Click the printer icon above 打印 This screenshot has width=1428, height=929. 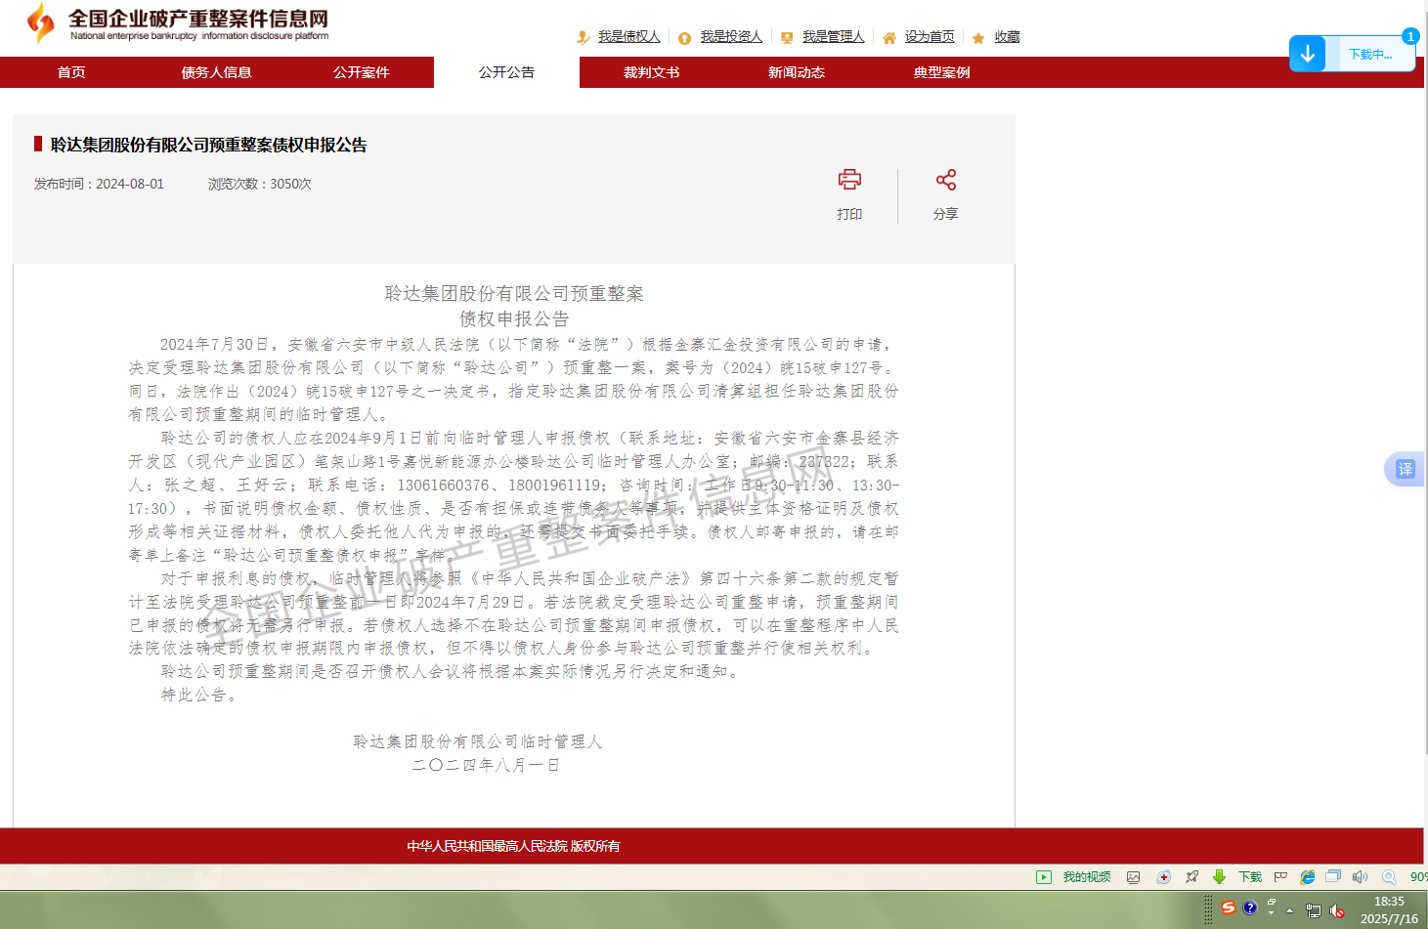pos(849,180)
